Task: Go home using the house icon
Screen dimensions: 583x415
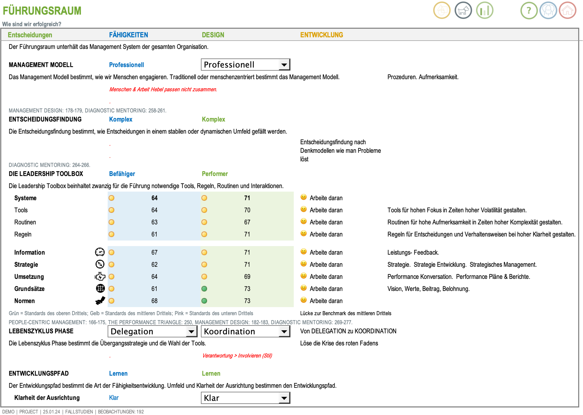Action: [567, 10]
